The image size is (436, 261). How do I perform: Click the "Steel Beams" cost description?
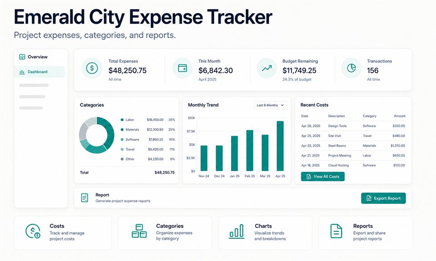coord(337,145)
